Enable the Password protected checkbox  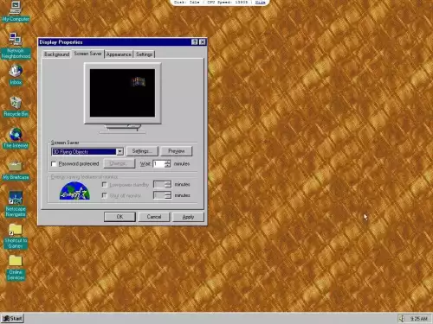tap(54, 164)
